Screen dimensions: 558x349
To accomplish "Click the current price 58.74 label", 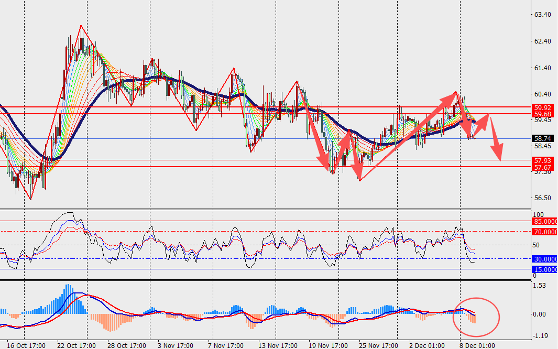I will click(x=542, y=139).
